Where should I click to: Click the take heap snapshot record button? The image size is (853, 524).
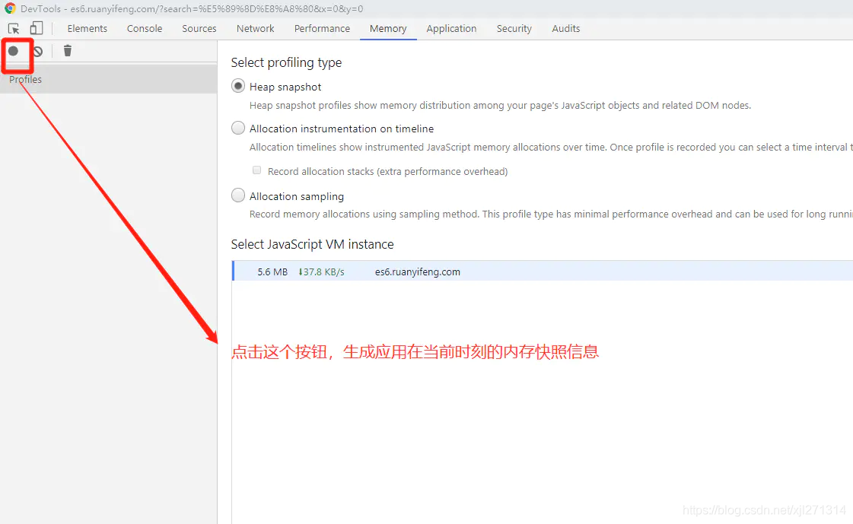pos(13,51)
